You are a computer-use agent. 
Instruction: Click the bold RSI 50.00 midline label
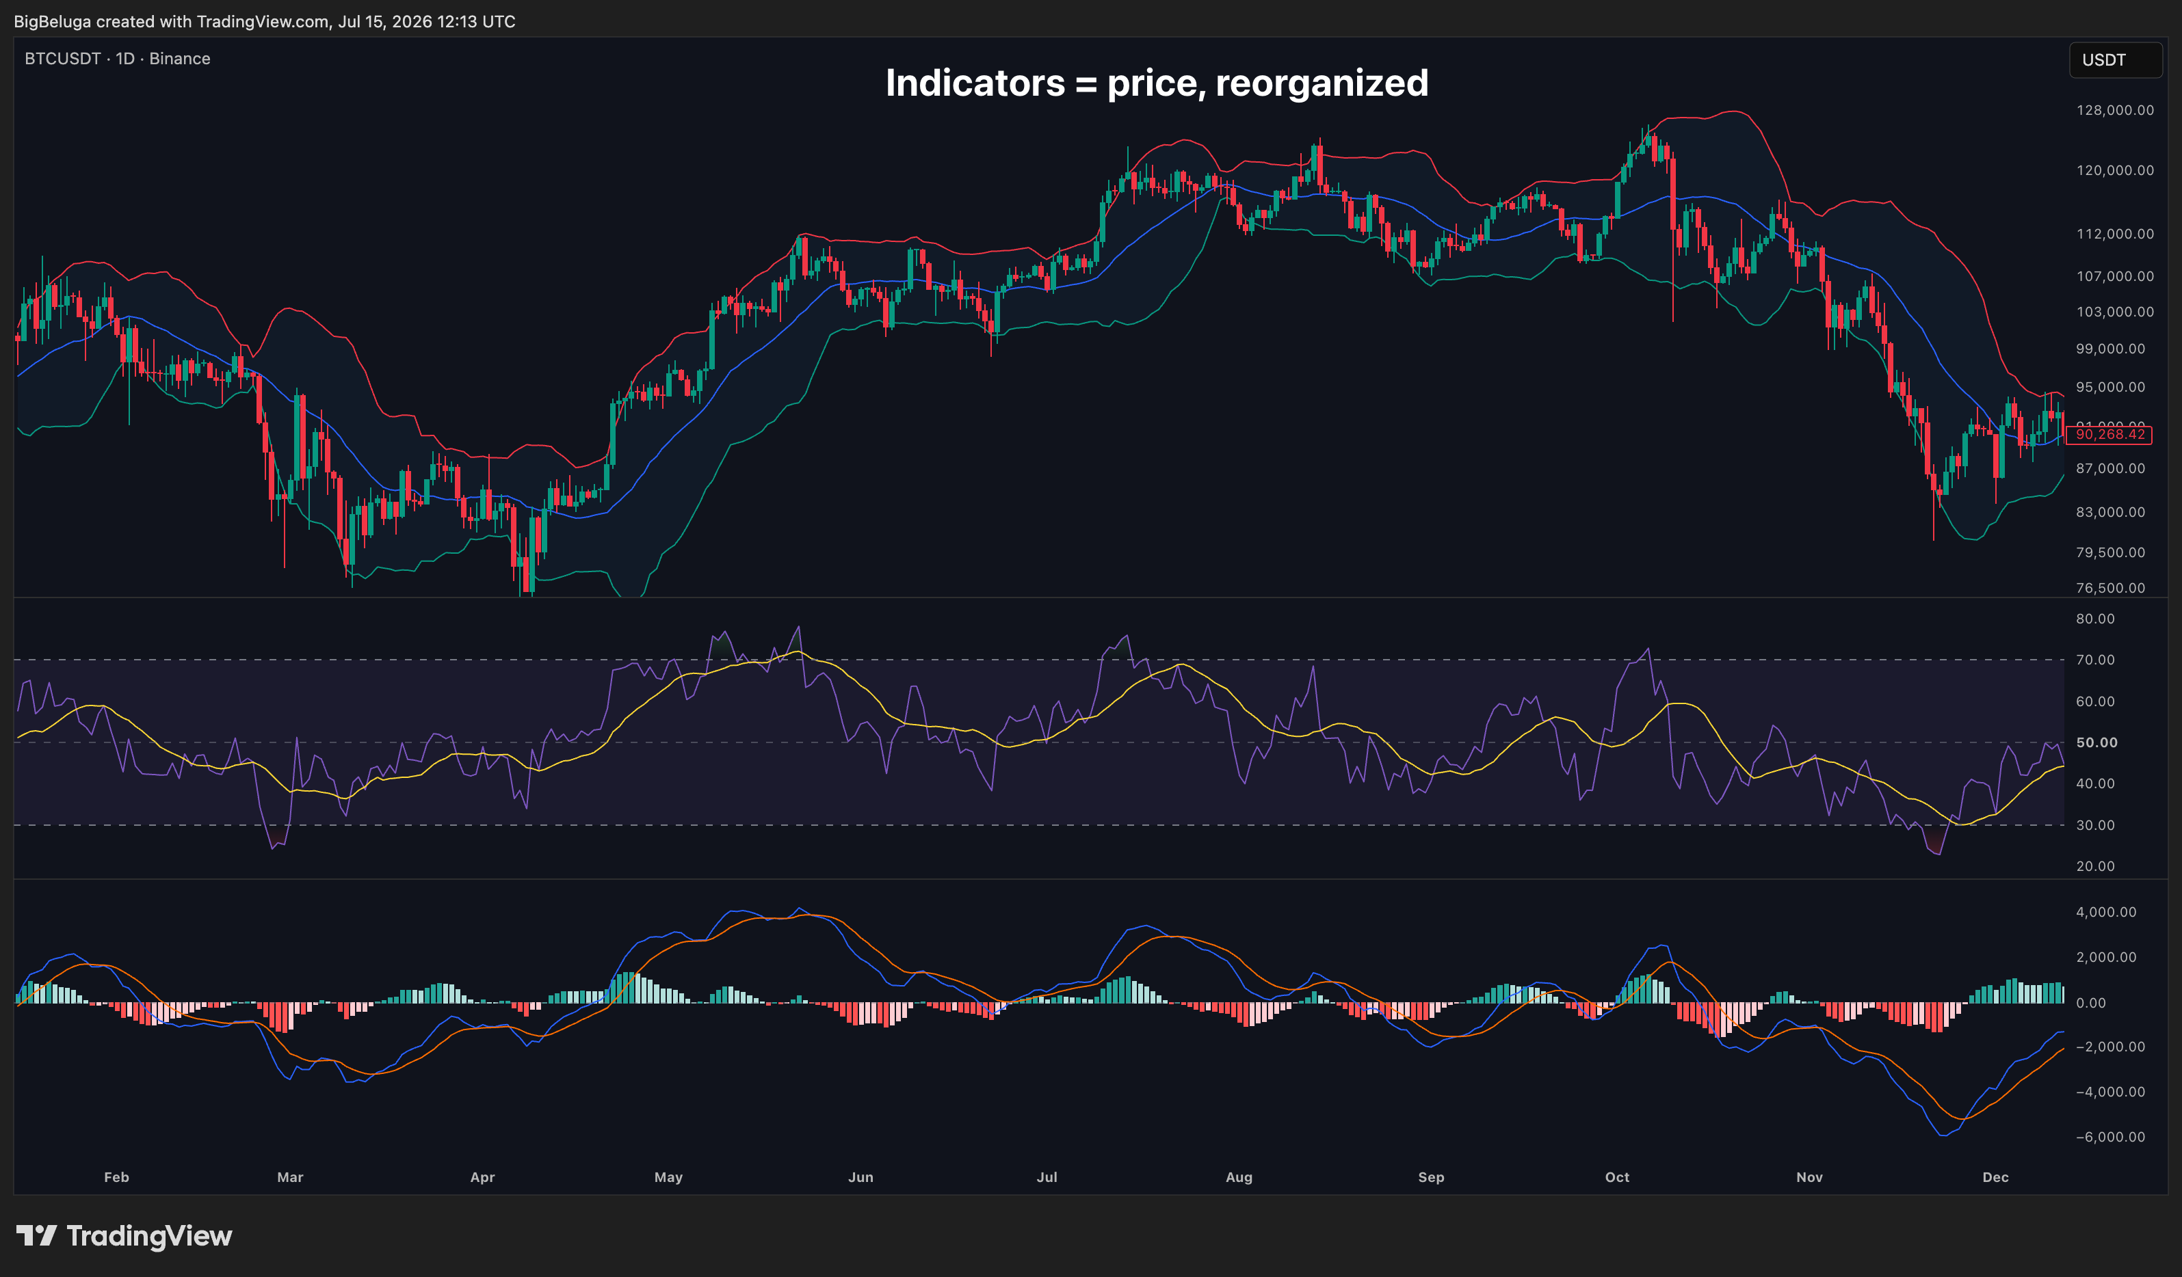[2096, 743]
